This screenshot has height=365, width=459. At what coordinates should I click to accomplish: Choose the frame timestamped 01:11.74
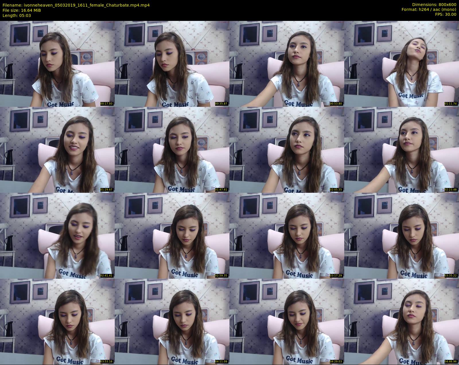tap(402, 64)
